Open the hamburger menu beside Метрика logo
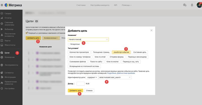The width and height of the screenshot is (202, 105). 2,5
